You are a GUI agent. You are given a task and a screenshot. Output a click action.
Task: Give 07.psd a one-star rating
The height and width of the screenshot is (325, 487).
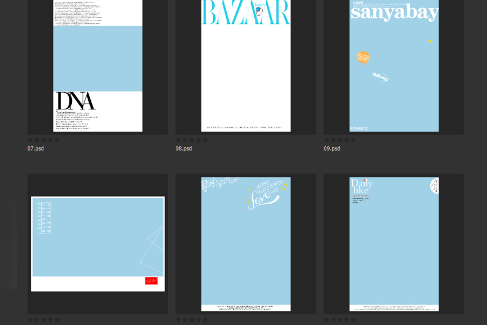30,140
